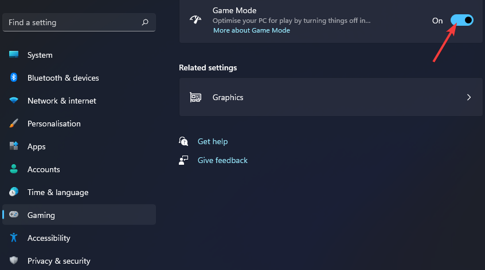
Task: Open Bluetooth & devices settings
Action: [x=79, y=78]
